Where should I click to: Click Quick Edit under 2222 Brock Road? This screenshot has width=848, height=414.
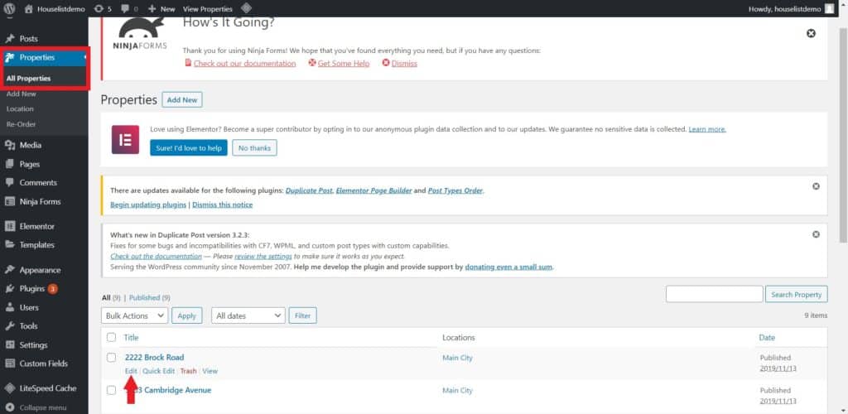pos(158,371)
